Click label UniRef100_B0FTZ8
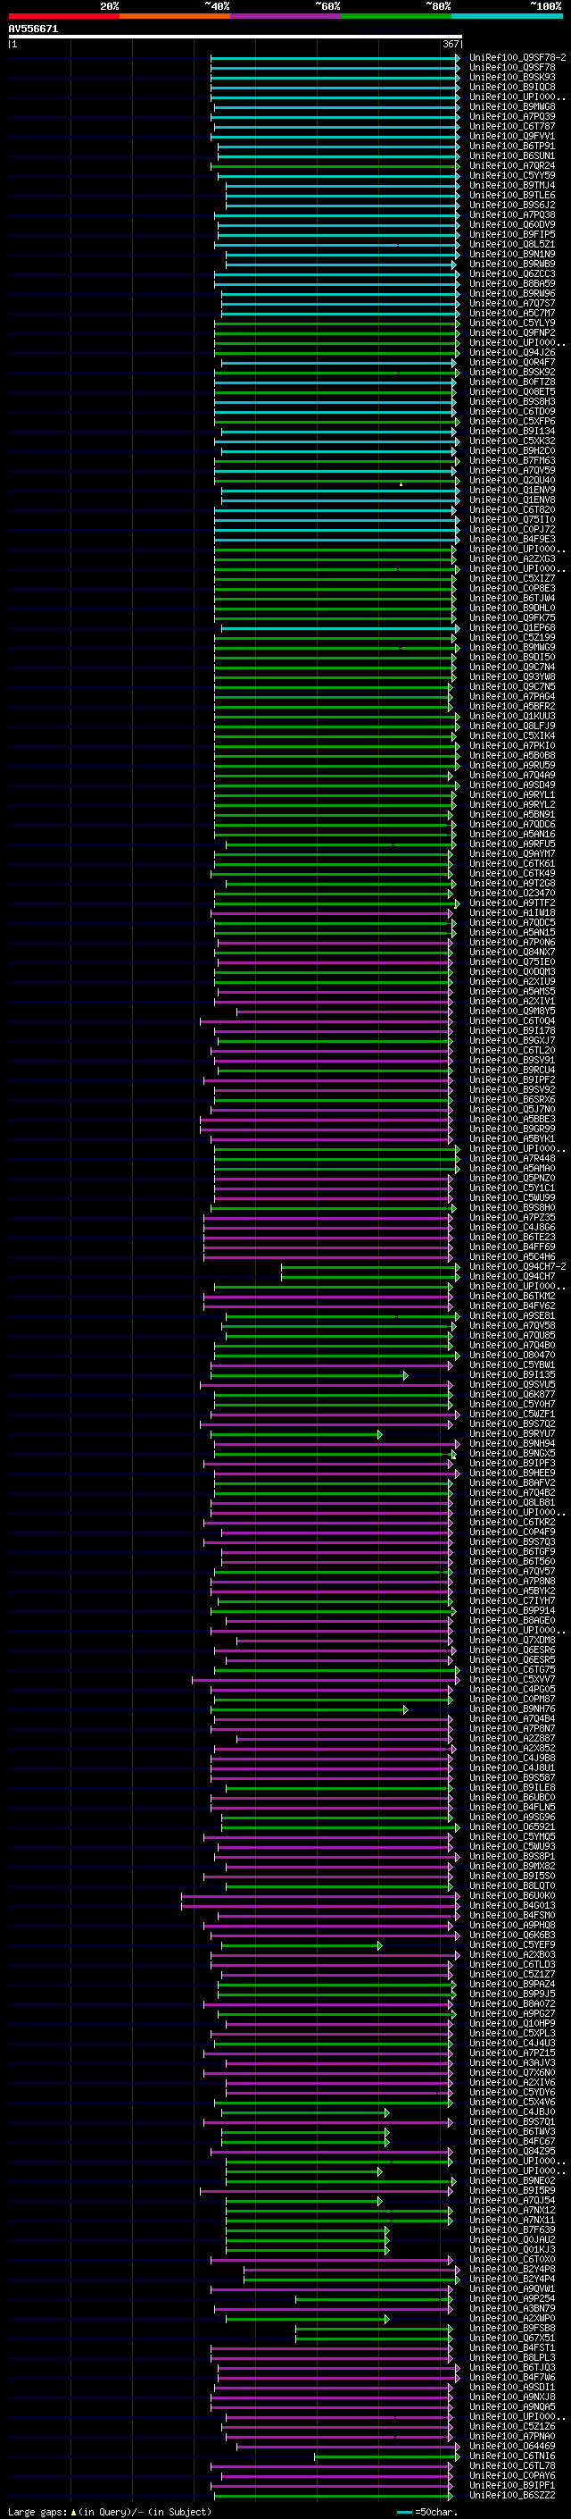The height and width of the screenshot is (2519, 571). (512, 382)
